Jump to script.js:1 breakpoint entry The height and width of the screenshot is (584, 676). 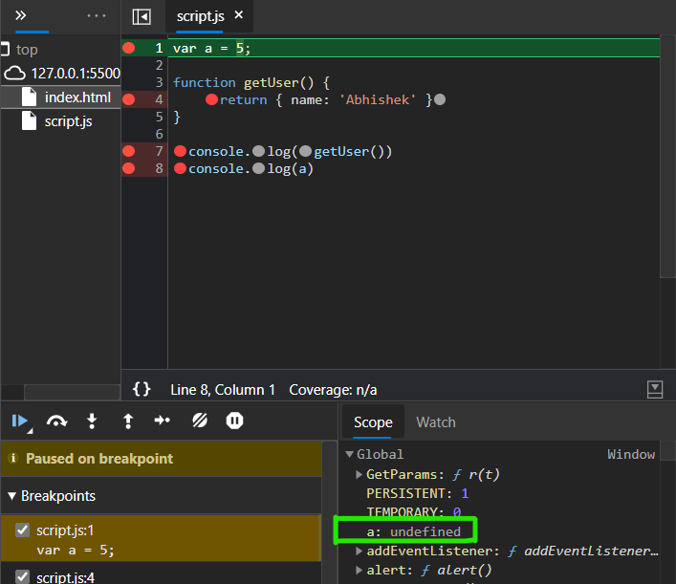pyautogui.click(x=161, y=538)
